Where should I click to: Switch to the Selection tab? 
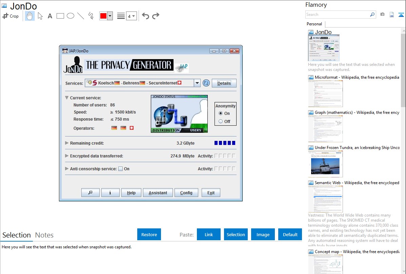click(17, 235)
